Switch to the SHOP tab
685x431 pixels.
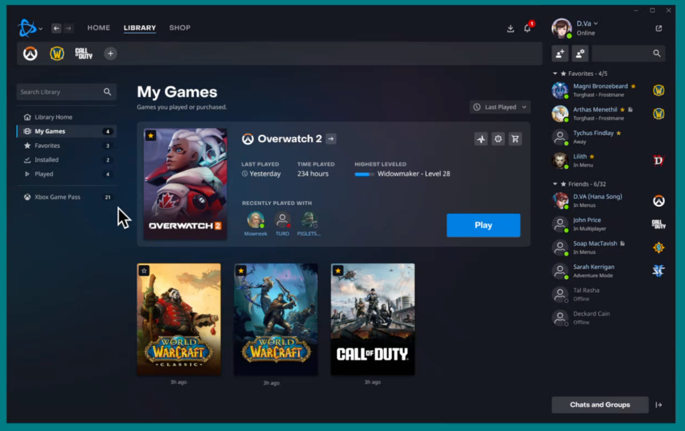[179, 28]
